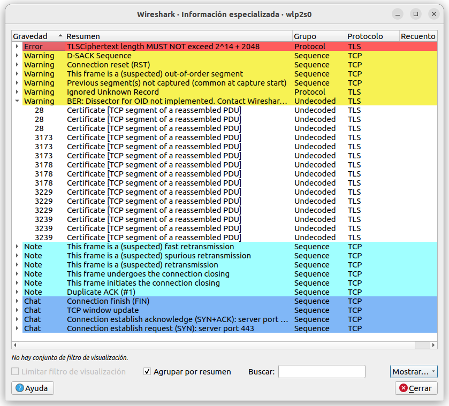The height and width of the screenshot is (406, 449).
Task: Click the horizontal scrollbar left arrow
Action: point(15,346)
